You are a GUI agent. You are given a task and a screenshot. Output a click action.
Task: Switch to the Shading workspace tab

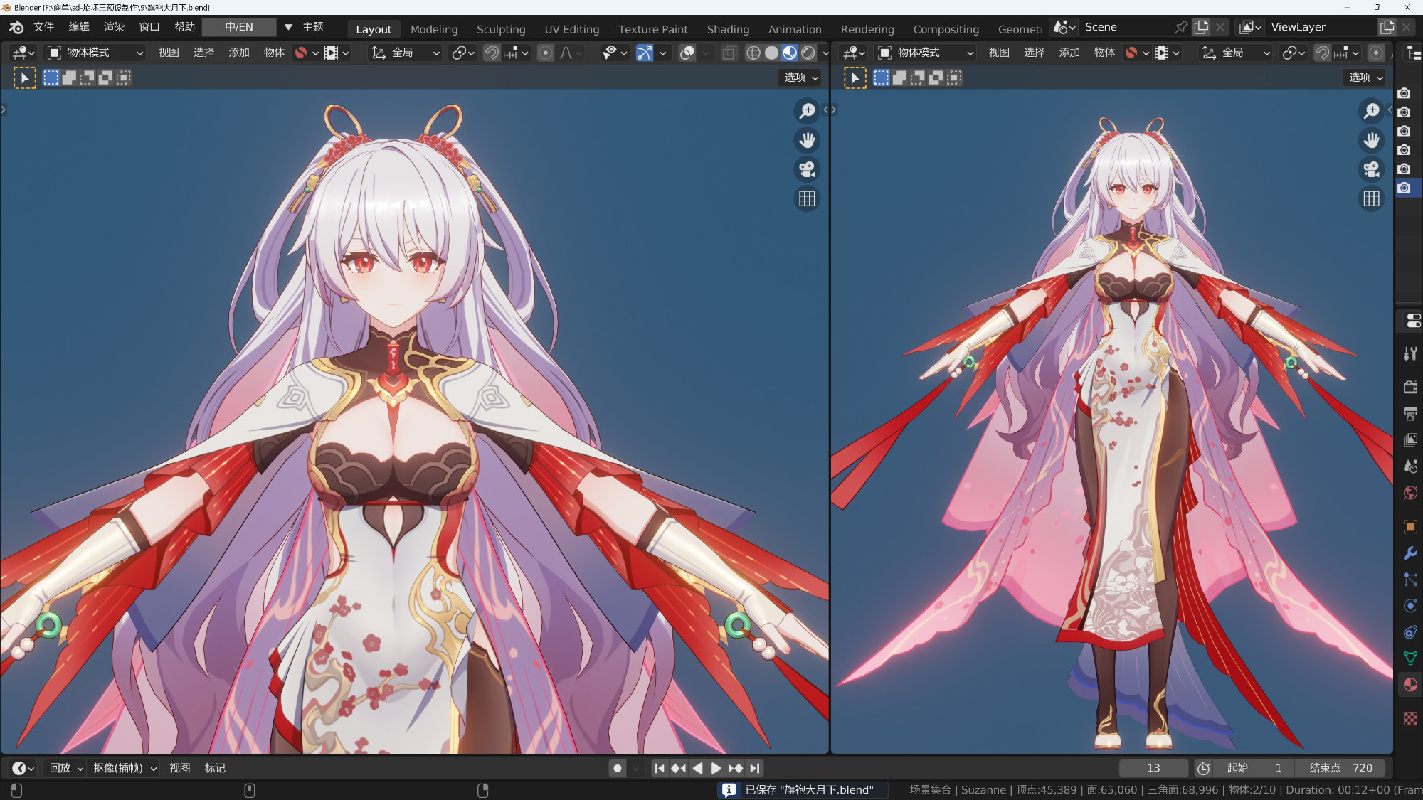[727, 29]
